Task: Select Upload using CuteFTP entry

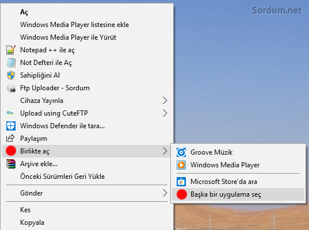Action: 86,113
